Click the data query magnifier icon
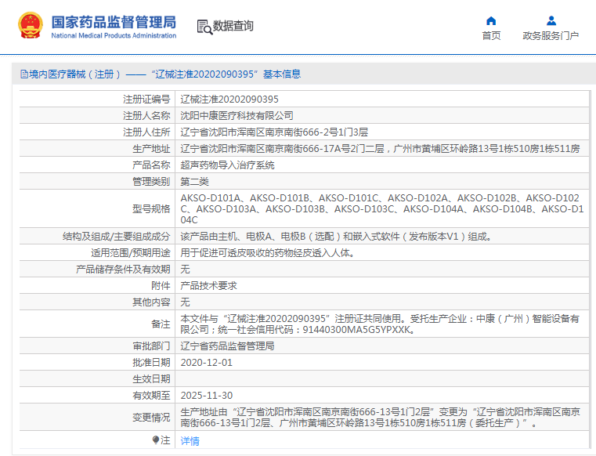The width and height of the screenshot is (596, 456). [x=204, y=27]
